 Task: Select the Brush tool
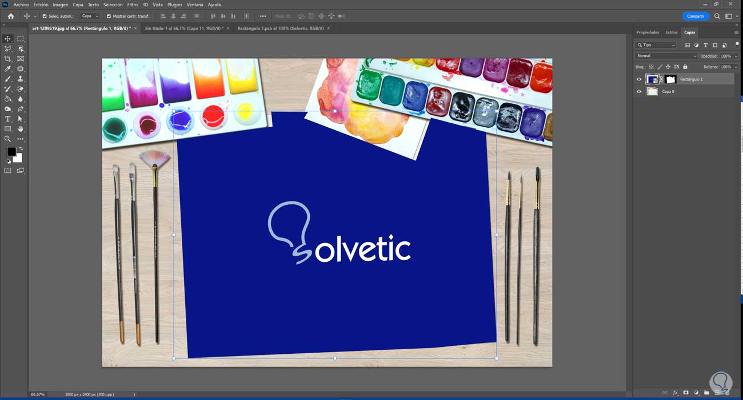7,79
